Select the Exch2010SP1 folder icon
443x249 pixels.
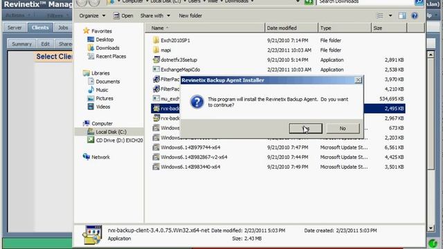156,40
